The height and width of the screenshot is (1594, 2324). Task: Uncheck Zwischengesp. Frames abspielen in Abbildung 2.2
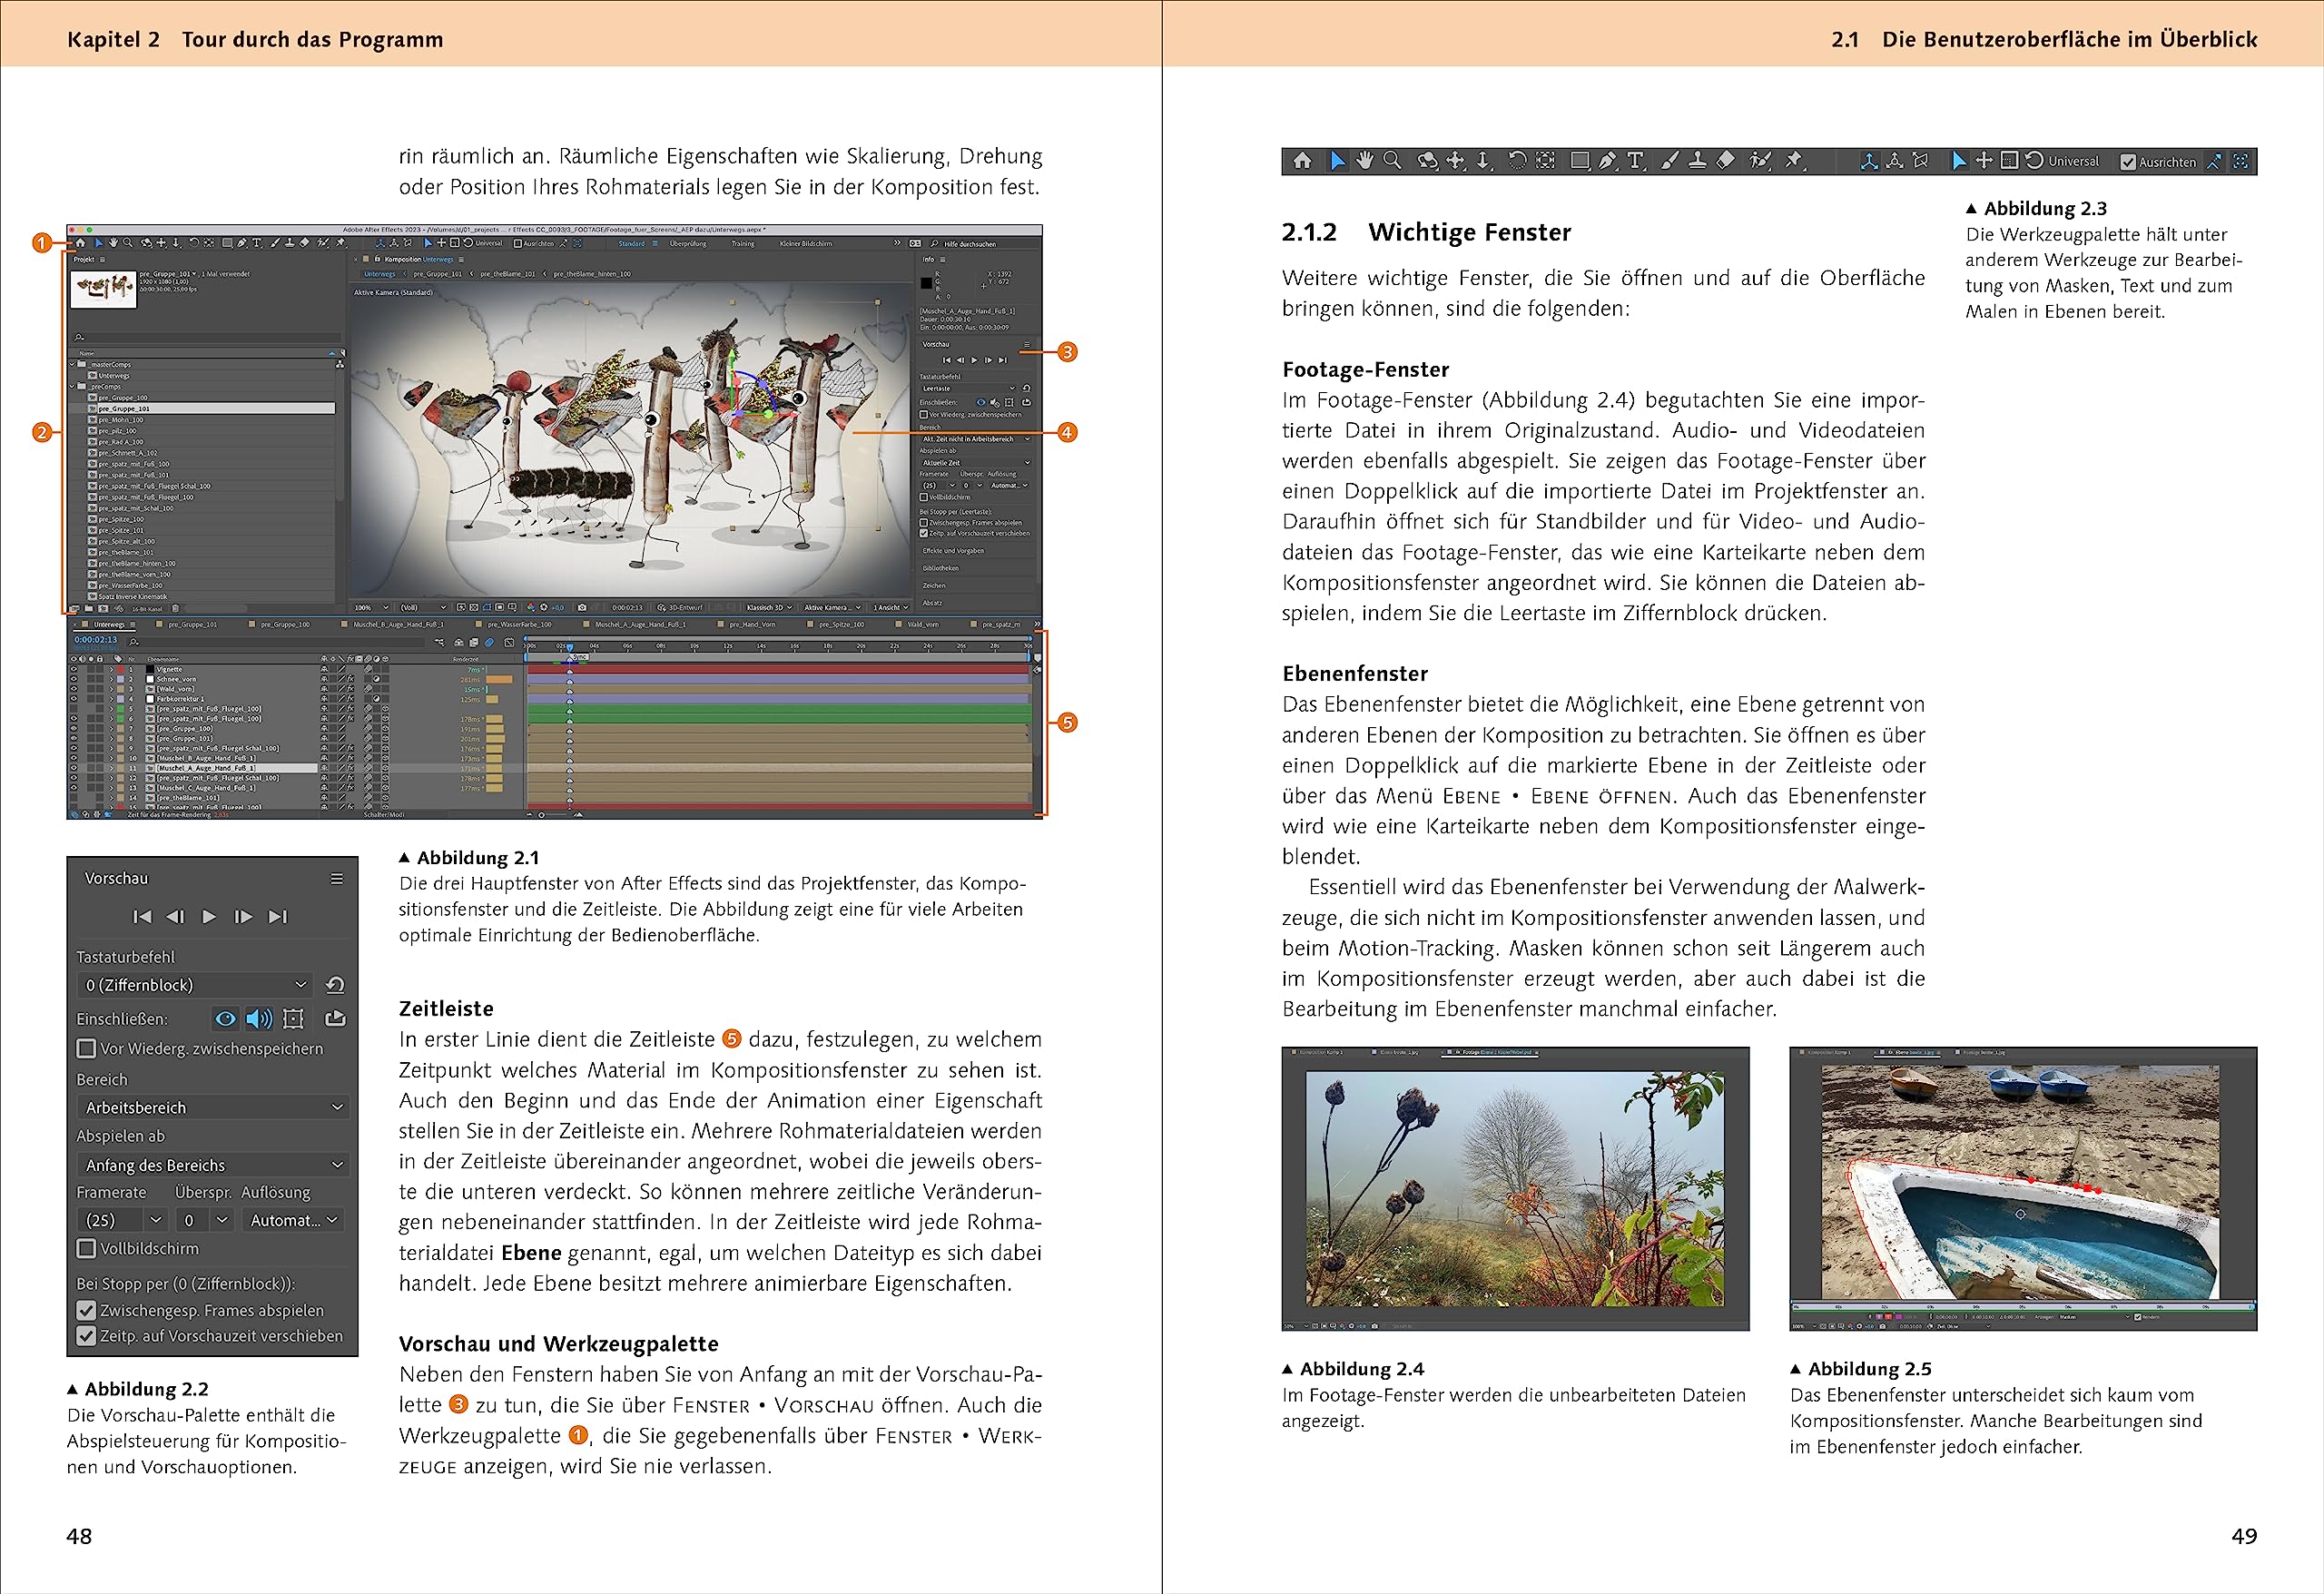point(87,1311)
